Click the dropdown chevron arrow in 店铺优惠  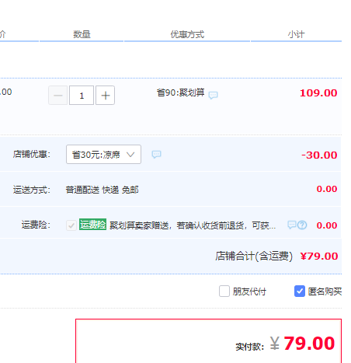130,155
